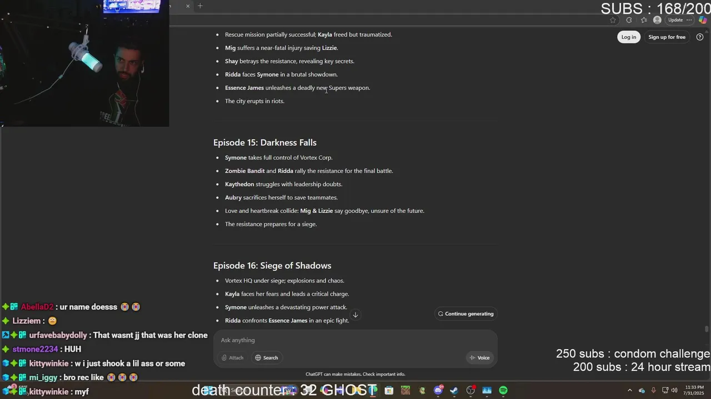The height and width of the screenshot is (399, 711).
Task: Click the Episode 15: Darkness Falls heading
Action: click(x=265, y=142)
